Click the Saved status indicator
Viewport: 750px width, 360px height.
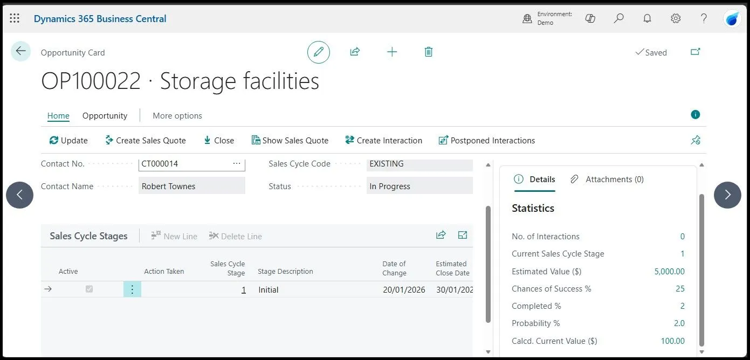click(x=651, y=52)
